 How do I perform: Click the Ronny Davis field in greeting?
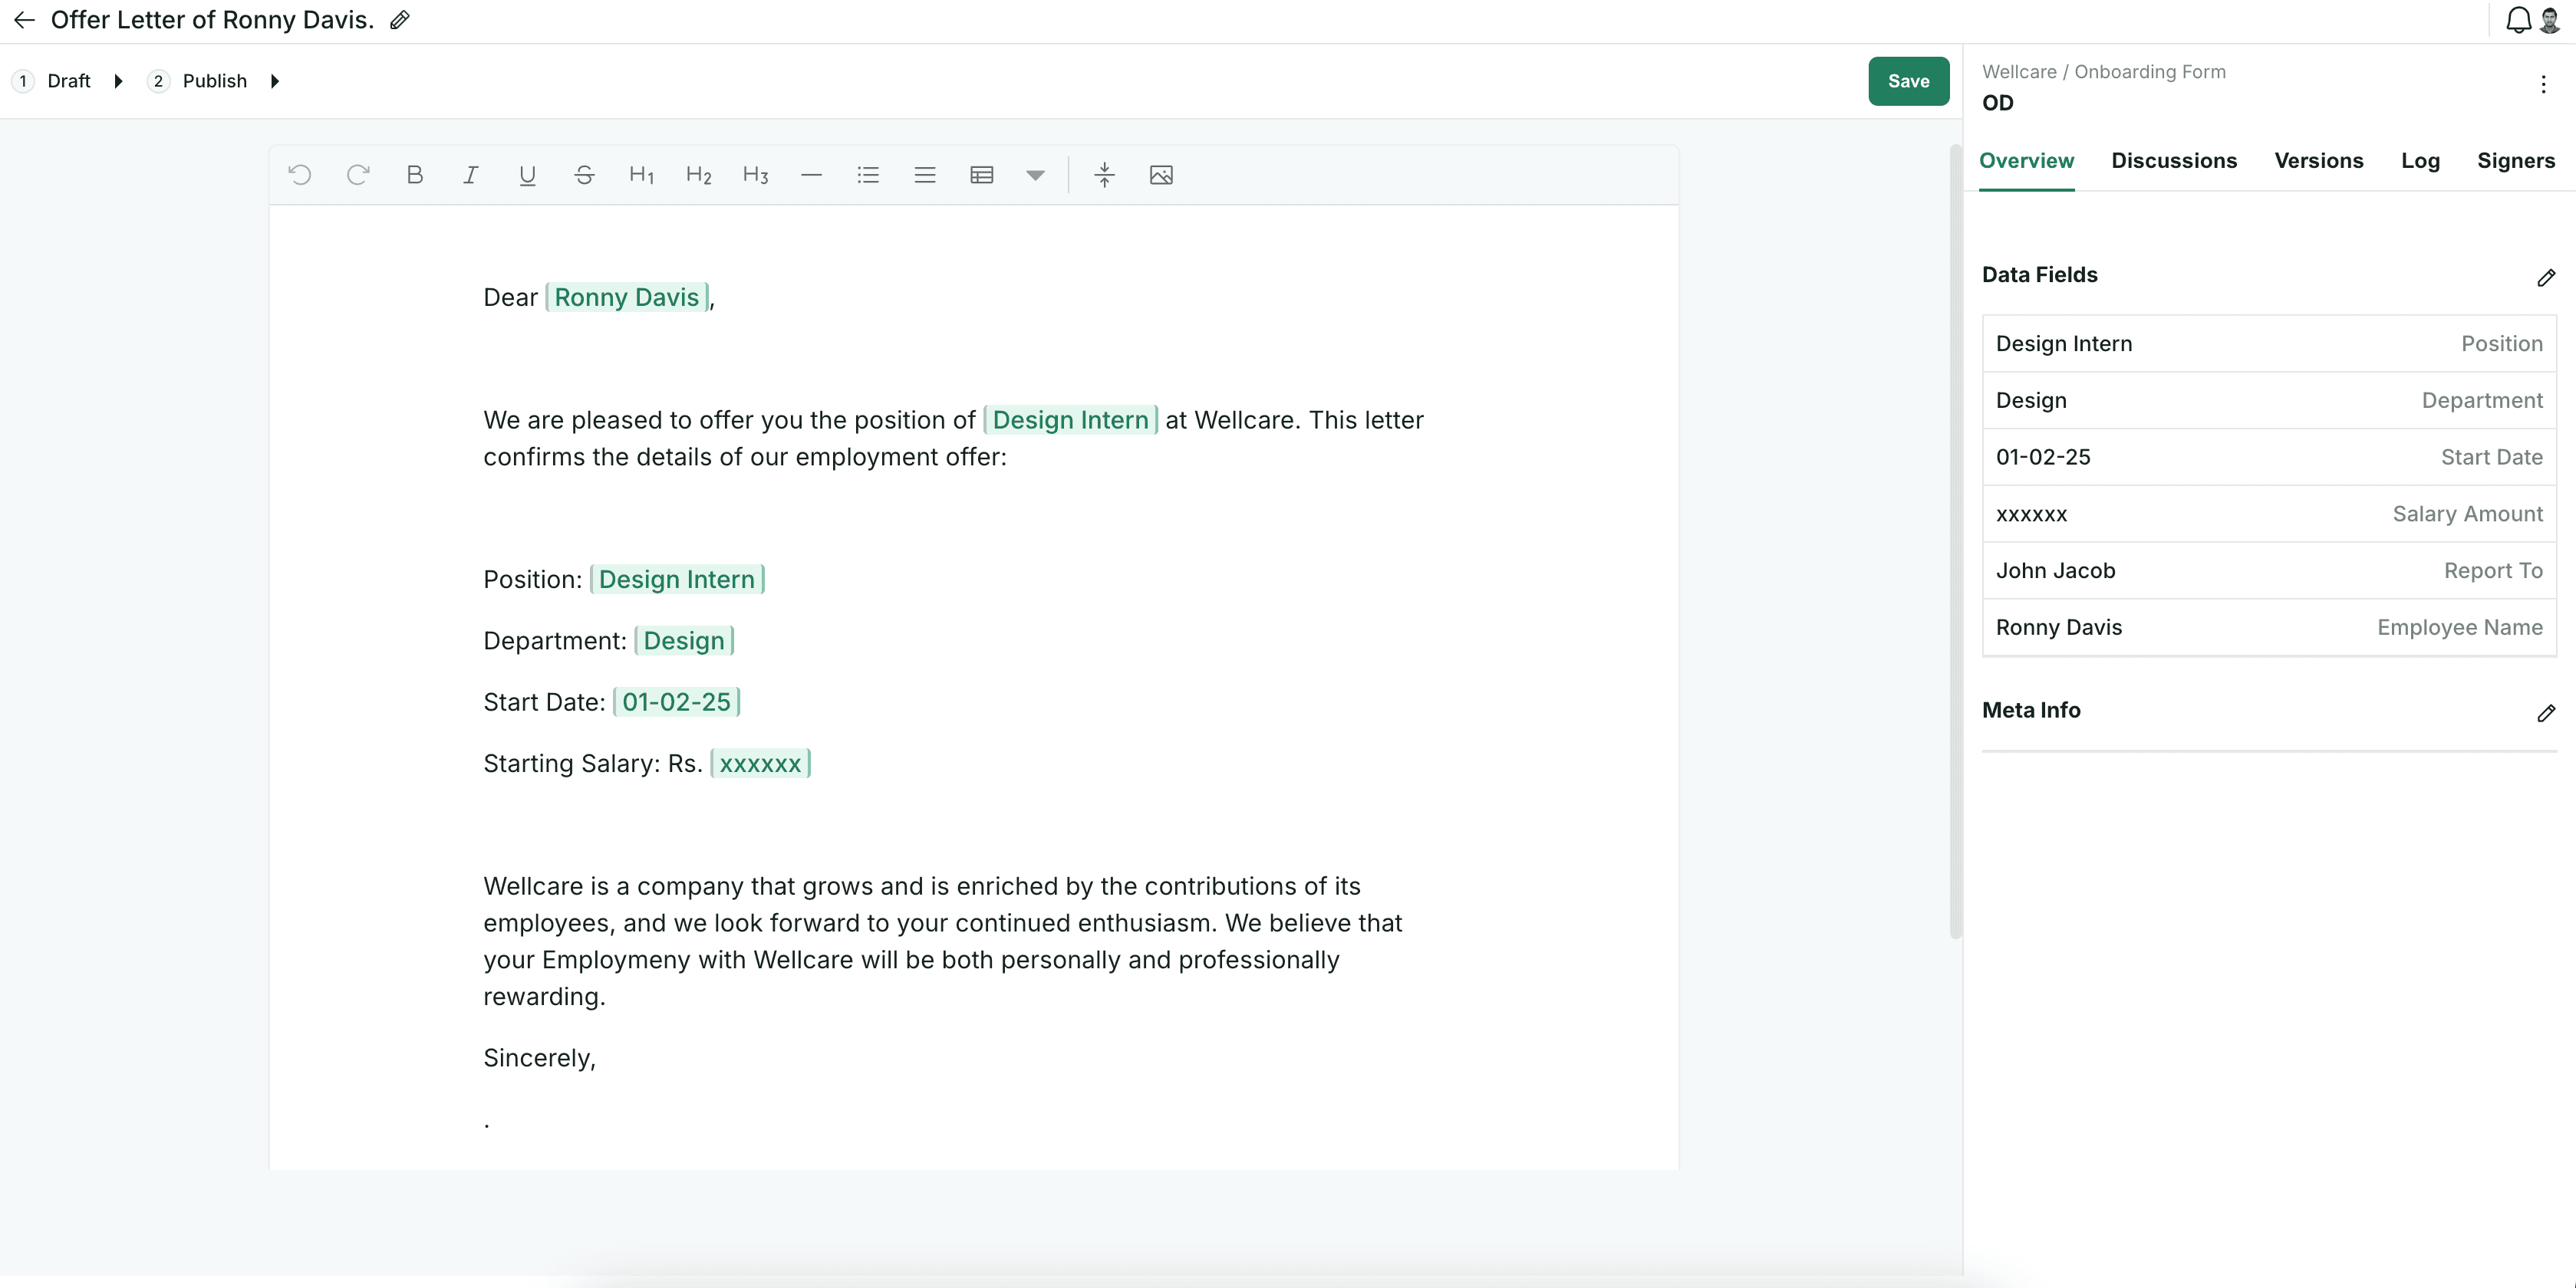[626, 297]
